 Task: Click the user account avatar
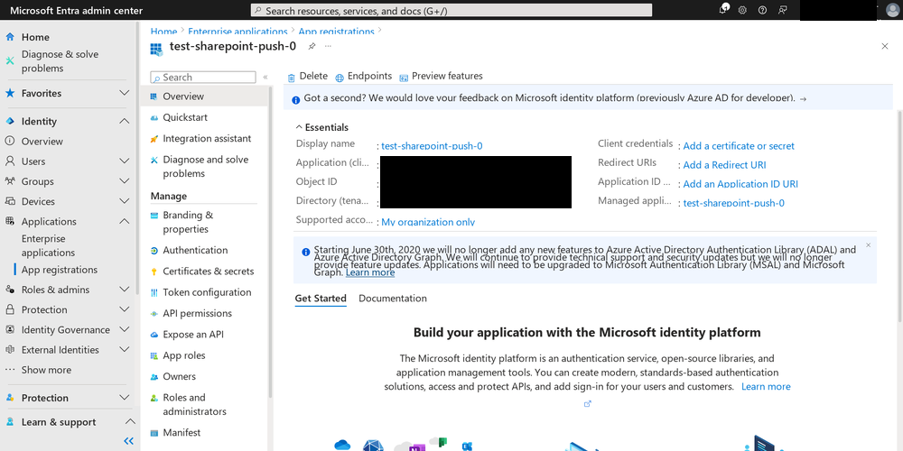pyautogui.click(x=894, y=10)
